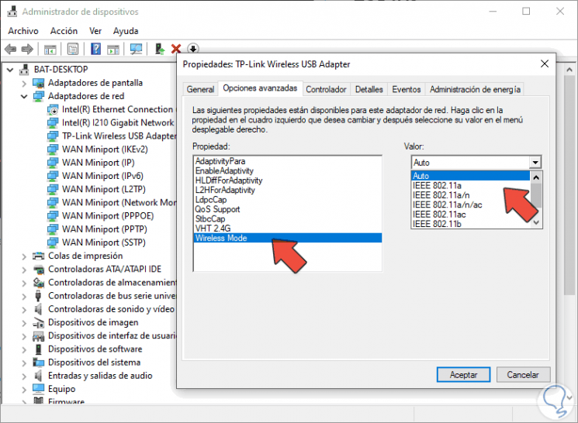Expand the Equipo node
578x423 pixels.
24,390
